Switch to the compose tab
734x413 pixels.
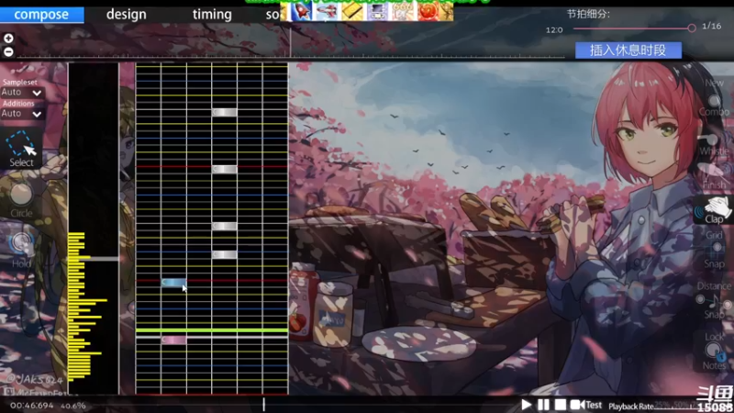[x=41, y=15]
